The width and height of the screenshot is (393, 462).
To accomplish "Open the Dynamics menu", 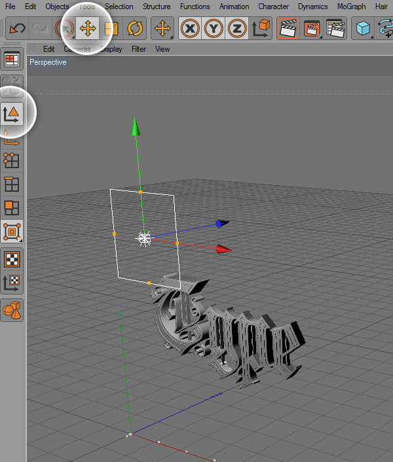I will 313,7.
